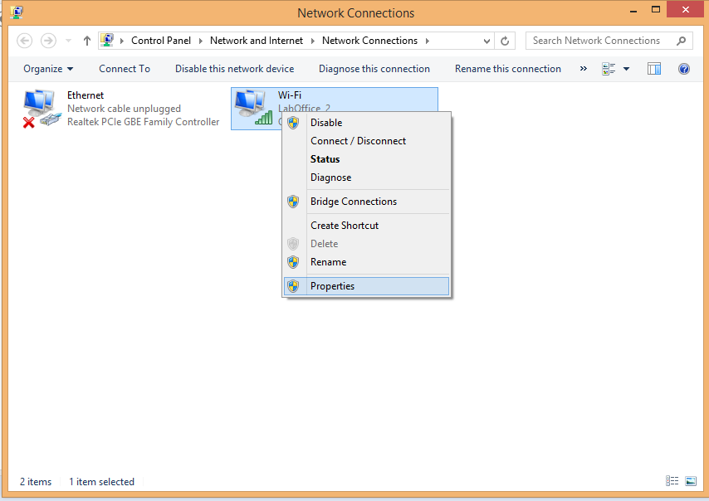Select Status in the context menu
The width and height of the screenshot is (709, 501).
325,158
